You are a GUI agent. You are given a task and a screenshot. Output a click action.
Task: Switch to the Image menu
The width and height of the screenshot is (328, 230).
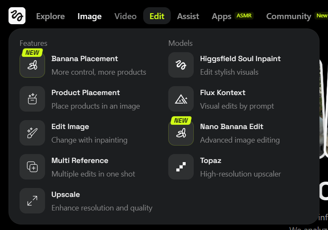point(90,16)
